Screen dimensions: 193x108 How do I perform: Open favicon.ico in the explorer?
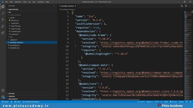pos(15,20)
